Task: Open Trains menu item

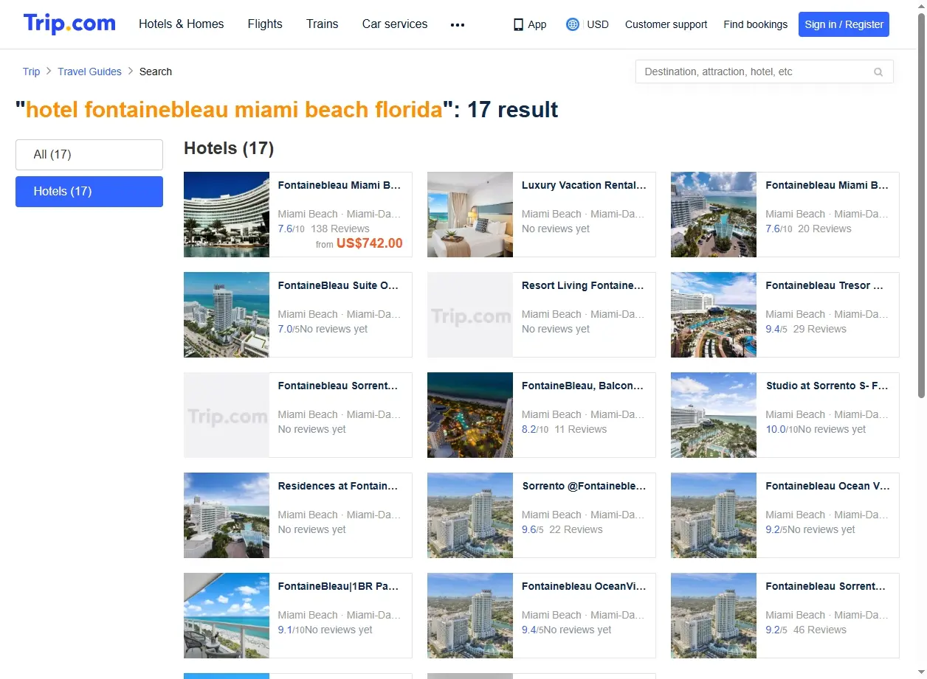Action: (323, 24)
